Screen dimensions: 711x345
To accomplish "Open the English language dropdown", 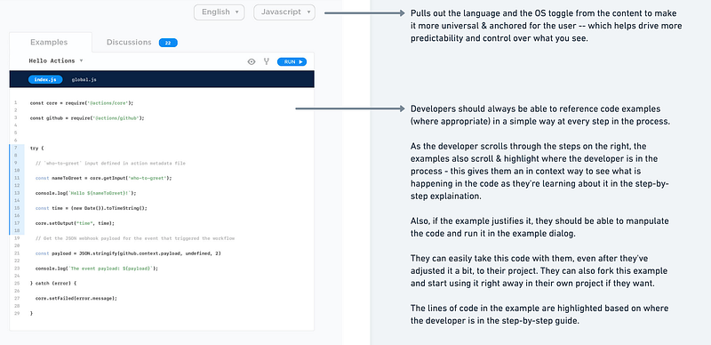I will pos(219,12).
